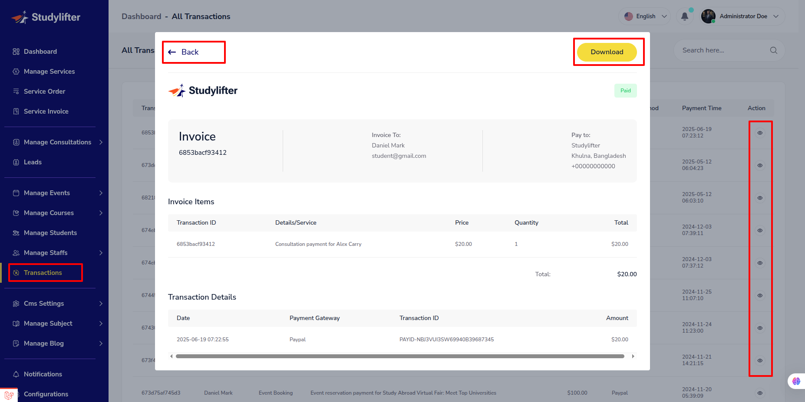Click the PAYID-NBJ3VUI3SW69940B39687345 transaction ID
Image resolution: width=805 pixels, height=402 pixels.
point(447,340)
